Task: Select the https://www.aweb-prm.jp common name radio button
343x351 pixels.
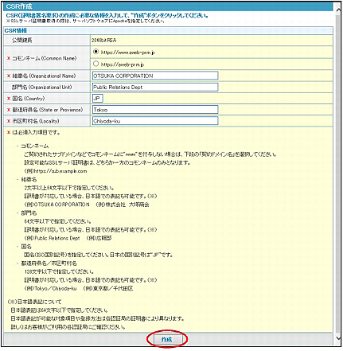Action: [x=95, y=52]
